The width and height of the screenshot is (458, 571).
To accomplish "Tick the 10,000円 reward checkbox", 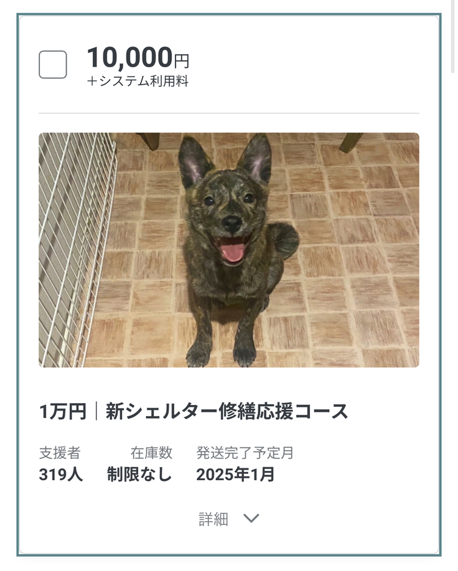I will pyautogui.click(x=53, y=64).
